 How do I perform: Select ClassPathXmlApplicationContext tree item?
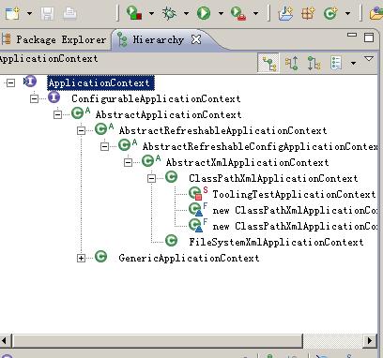pos(273,179)
